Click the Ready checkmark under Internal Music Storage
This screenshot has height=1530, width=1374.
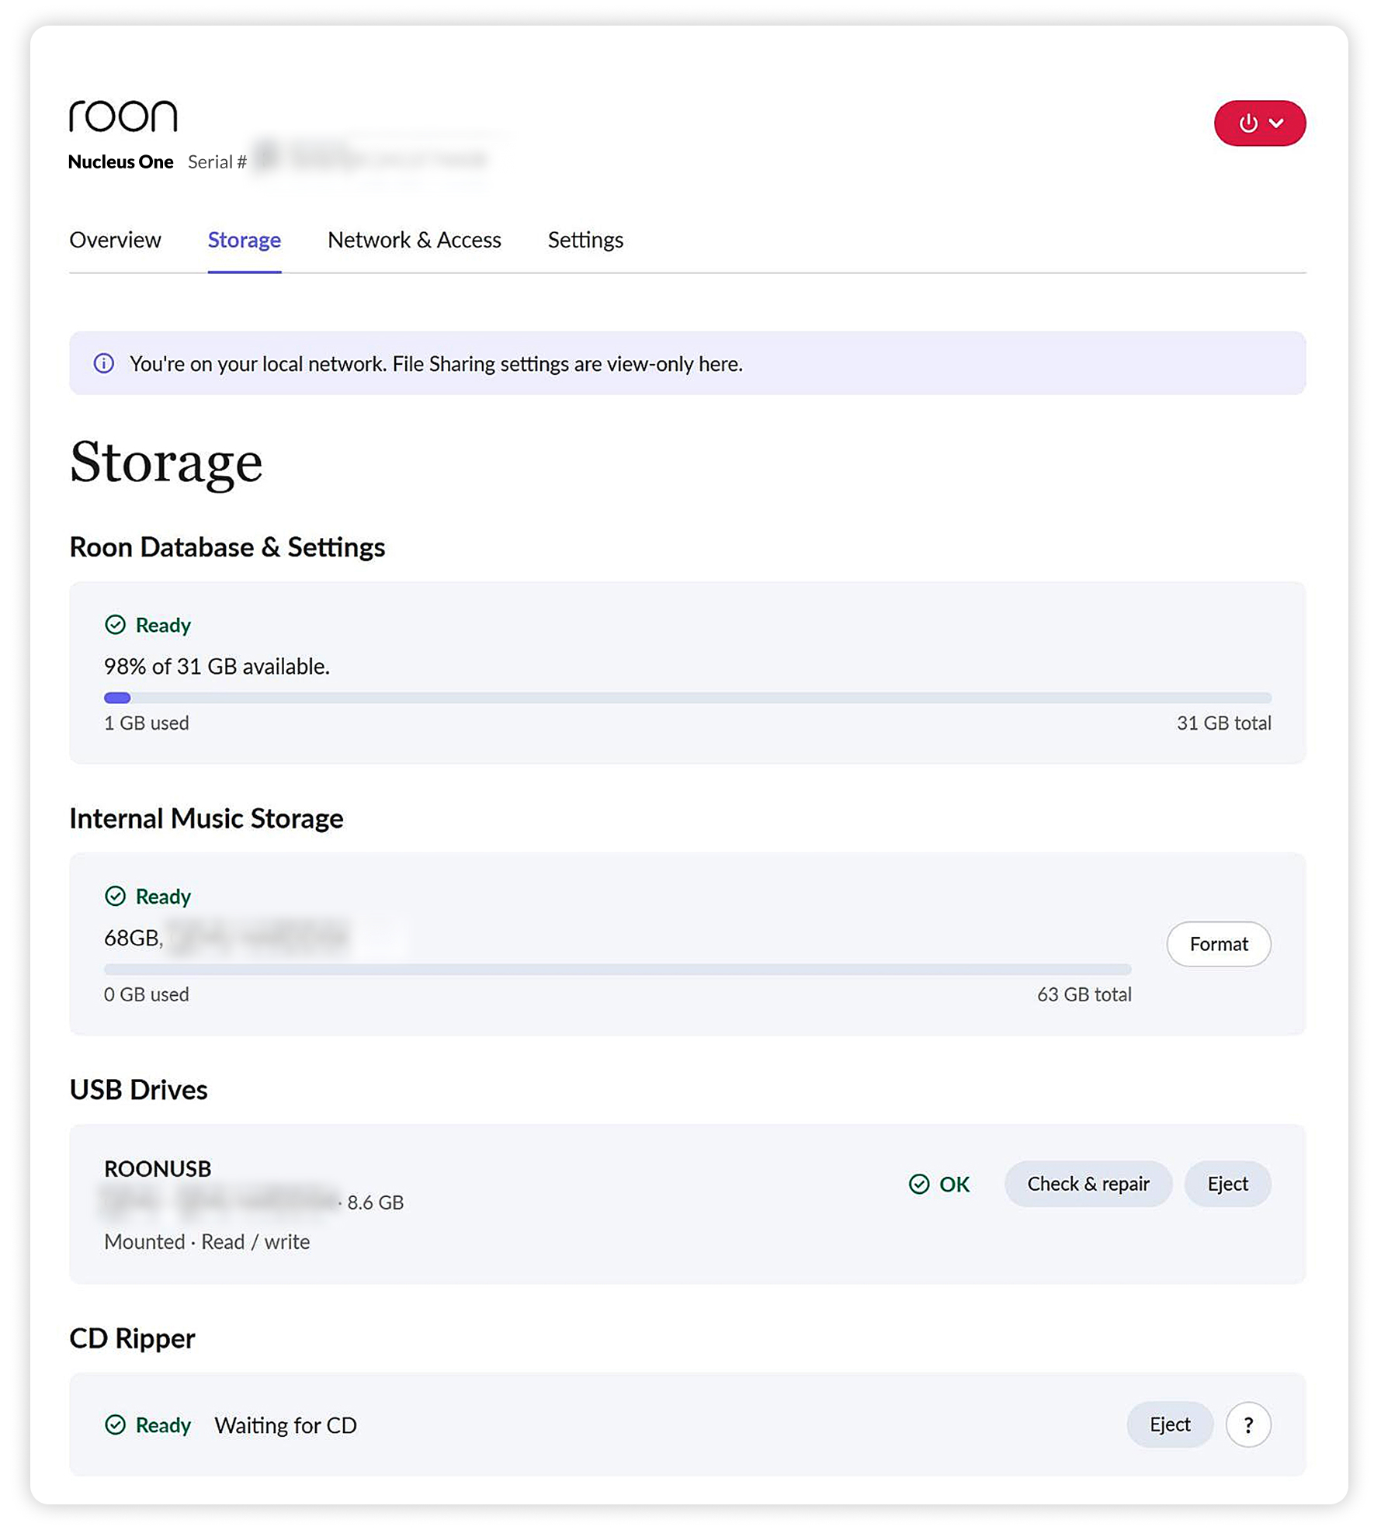click(x=115, y=896)
